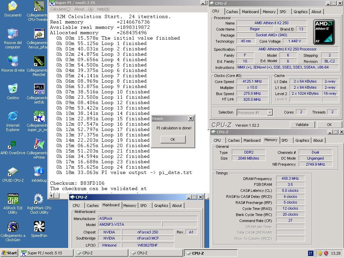The height and width of the screenshot is (258, 344).
Task: Switch to About tab in top CPU-Z window
Action: click(x=316, y=12)
